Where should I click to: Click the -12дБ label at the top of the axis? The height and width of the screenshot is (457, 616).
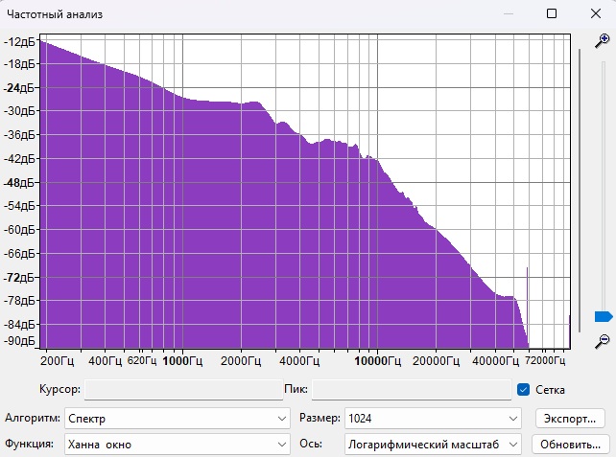tap(19, 41)
